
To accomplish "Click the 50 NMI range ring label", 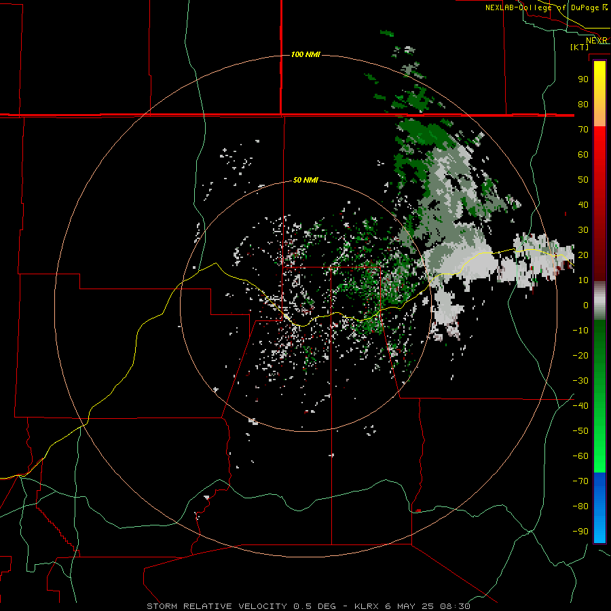I will 305,180.
